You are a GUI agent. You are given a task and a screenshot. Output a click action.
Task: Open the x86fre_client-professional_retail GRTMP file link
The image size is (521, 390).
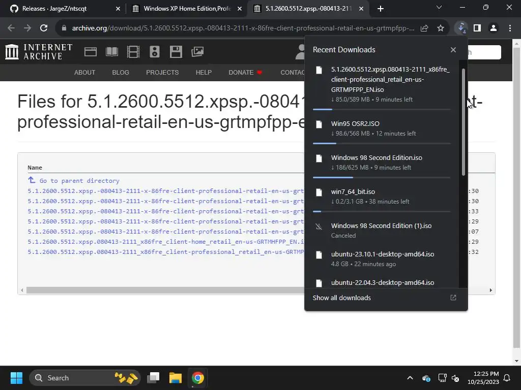coord(166,252)
